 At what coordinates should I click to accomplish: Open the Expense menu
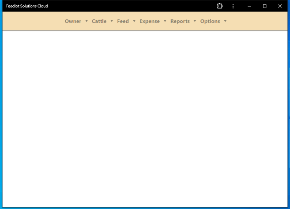click(150, 21)
